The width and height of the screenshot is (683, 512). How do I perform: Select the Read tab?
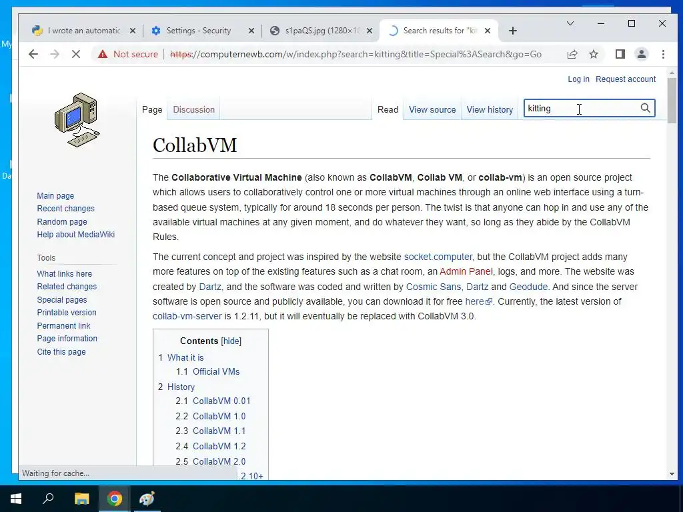coord(388,110)
